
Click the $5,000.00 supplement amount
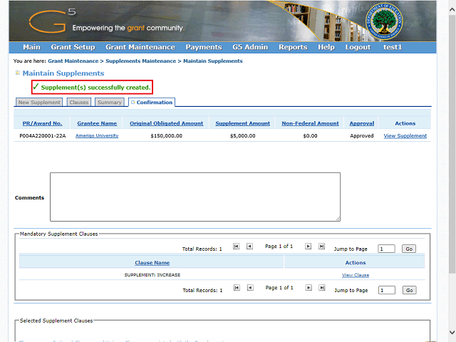click(242, 136)
